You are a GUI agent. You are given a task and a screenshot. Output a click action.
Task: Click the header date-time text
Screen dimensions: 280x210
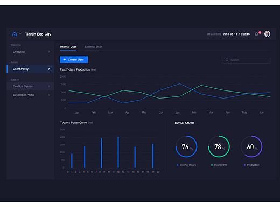(x=236, y=34)
